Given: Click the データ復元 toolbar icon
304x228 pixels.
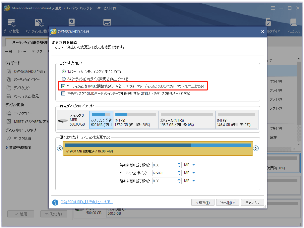Looking at the screenshot, I should (x=11, y=23).
